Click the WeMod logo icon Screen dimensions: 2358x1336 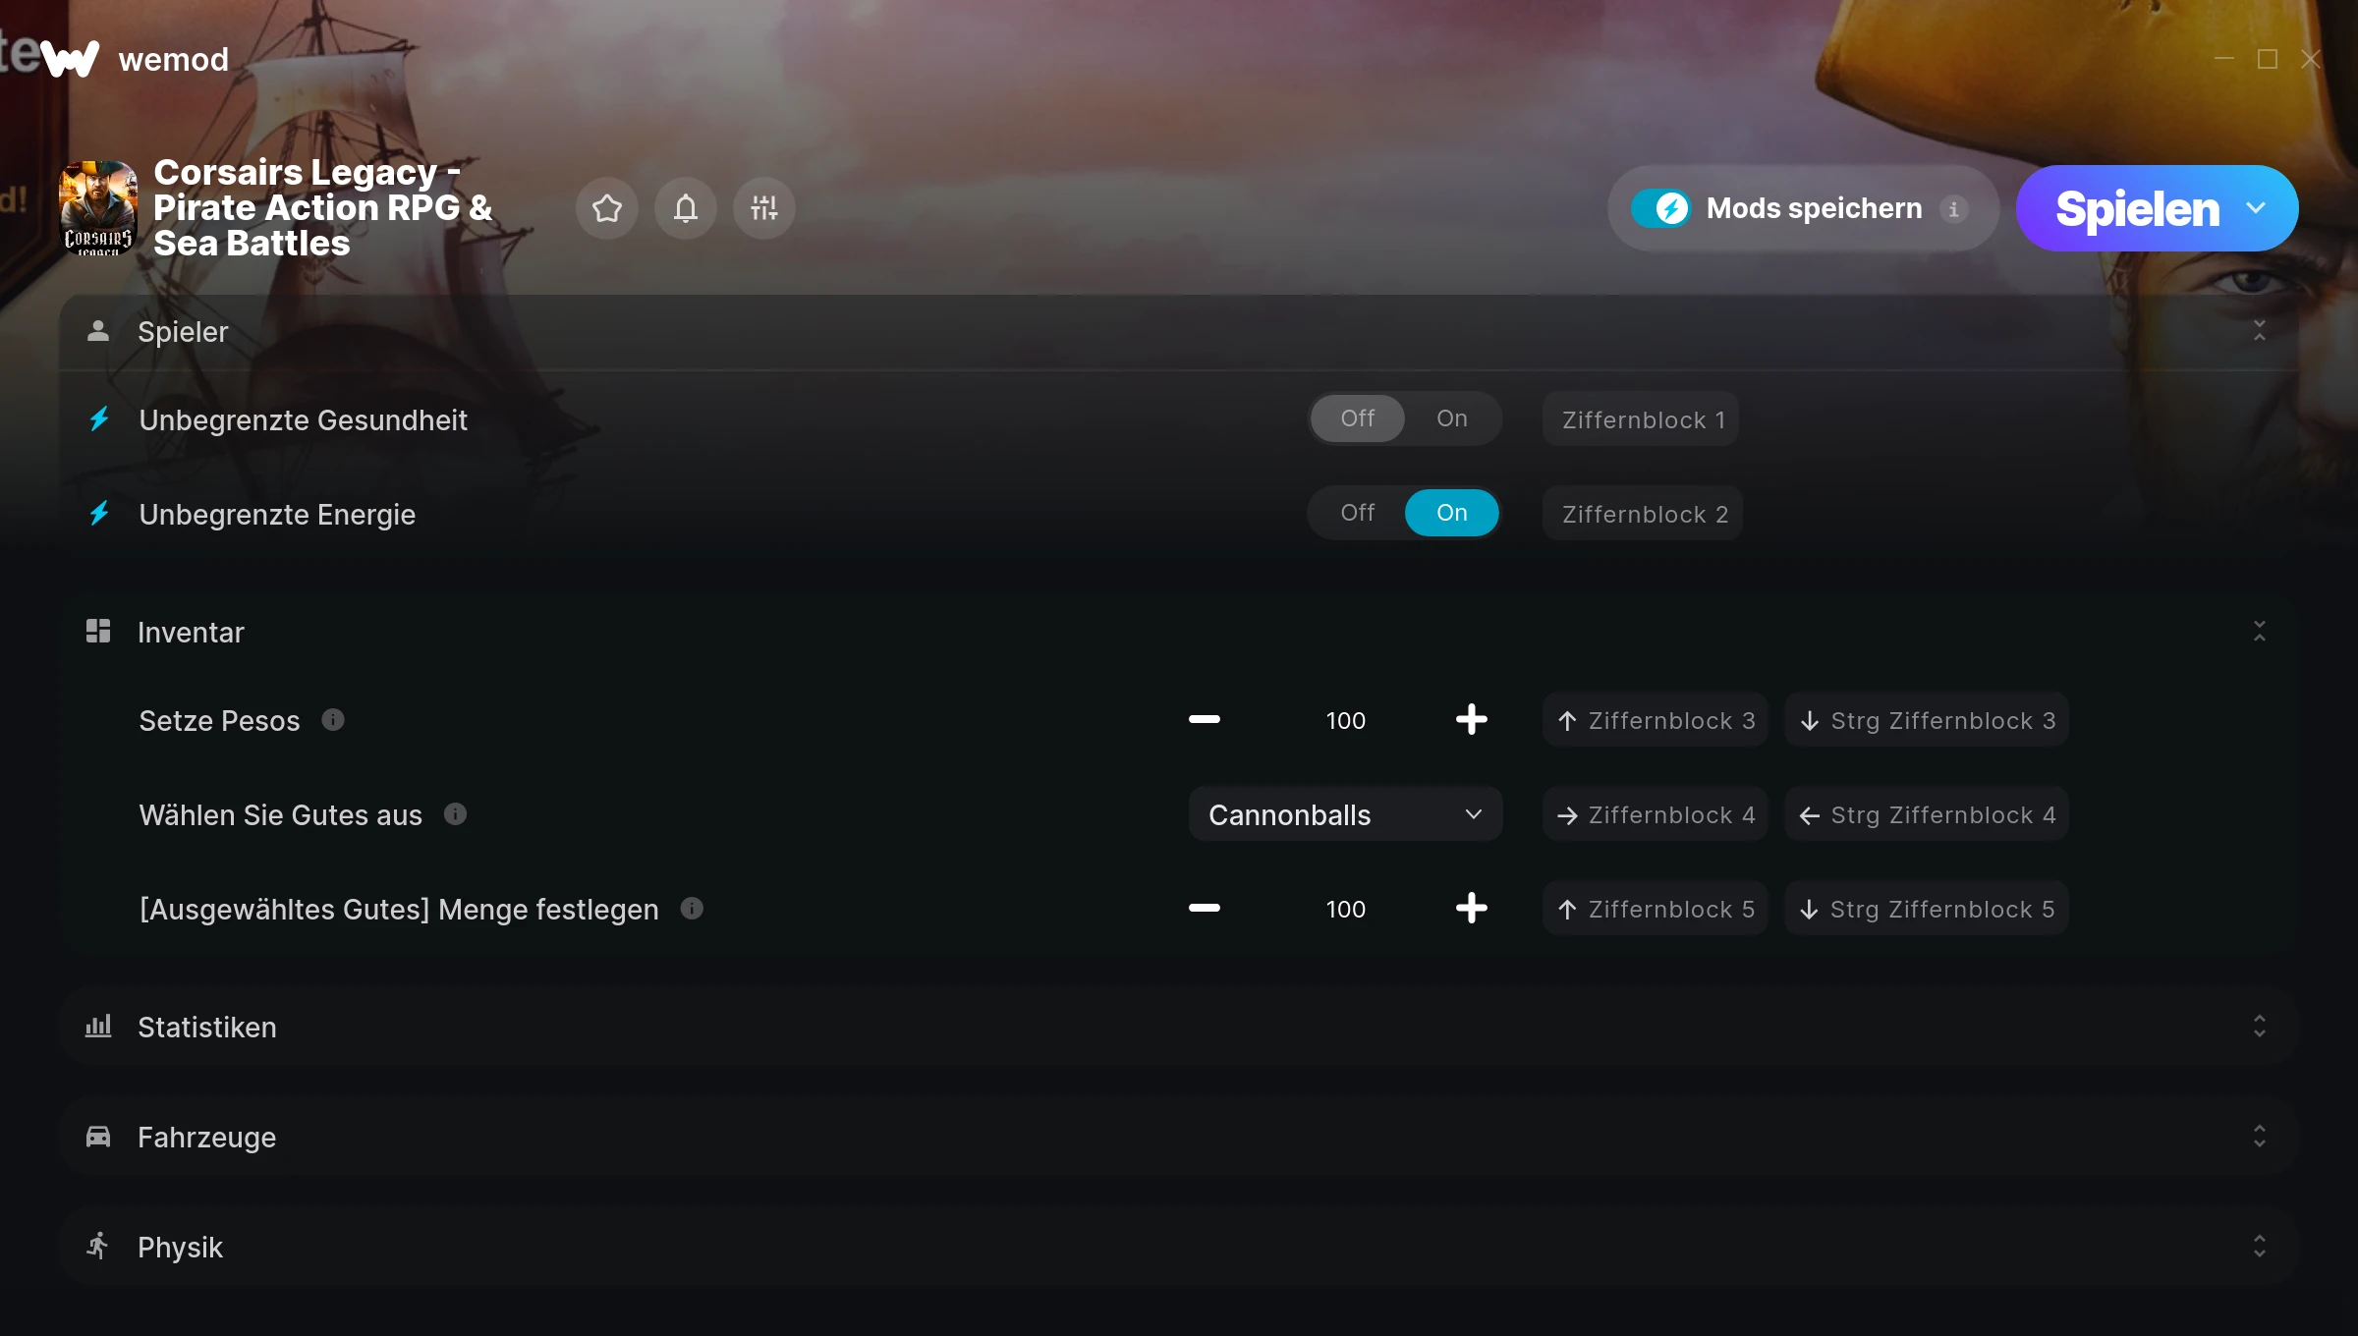point(70,59)
